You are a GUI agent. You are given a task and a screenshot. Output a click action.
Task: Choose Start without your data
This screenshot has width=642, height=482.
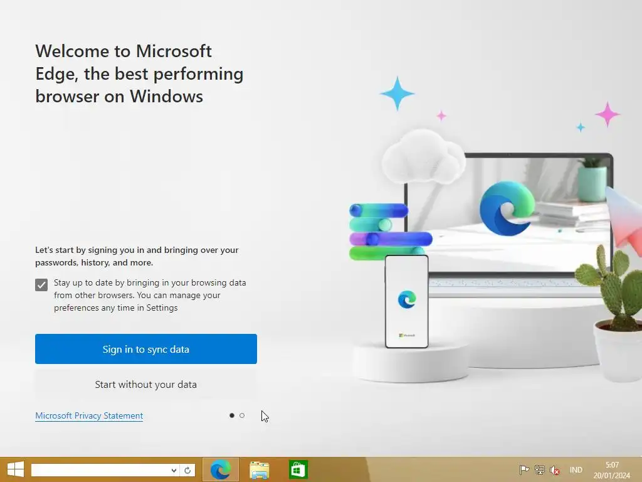145,385
